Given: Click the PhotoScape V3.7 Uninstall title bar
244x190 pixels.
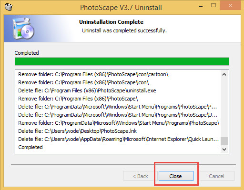Looking at the screenshot, I should pos(121,8).
